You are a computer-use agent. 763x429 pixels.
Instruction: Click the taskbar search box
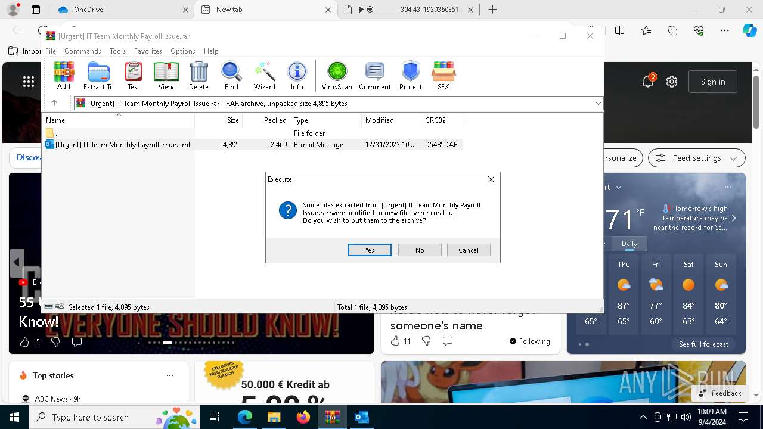[114, 417]
